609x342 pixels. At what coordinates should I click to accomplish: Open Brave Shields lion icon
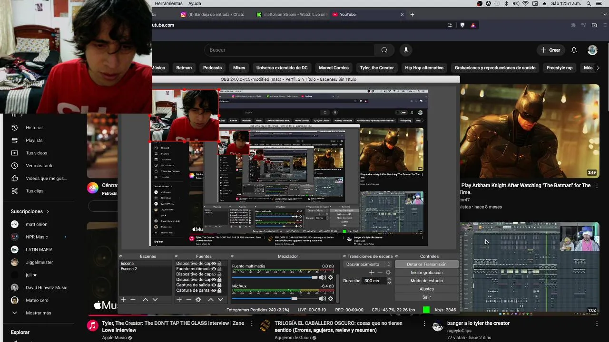(462, 25)
